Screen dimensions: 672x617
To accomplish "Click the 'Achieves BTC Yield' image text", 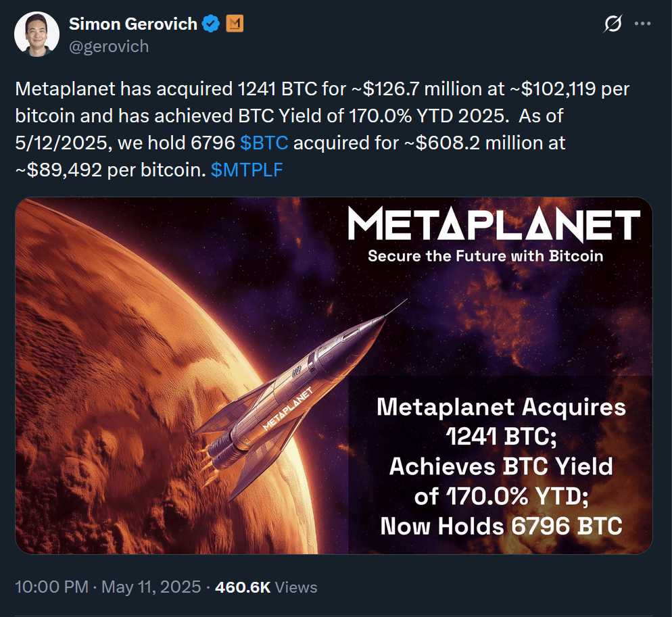I will 501,466.
